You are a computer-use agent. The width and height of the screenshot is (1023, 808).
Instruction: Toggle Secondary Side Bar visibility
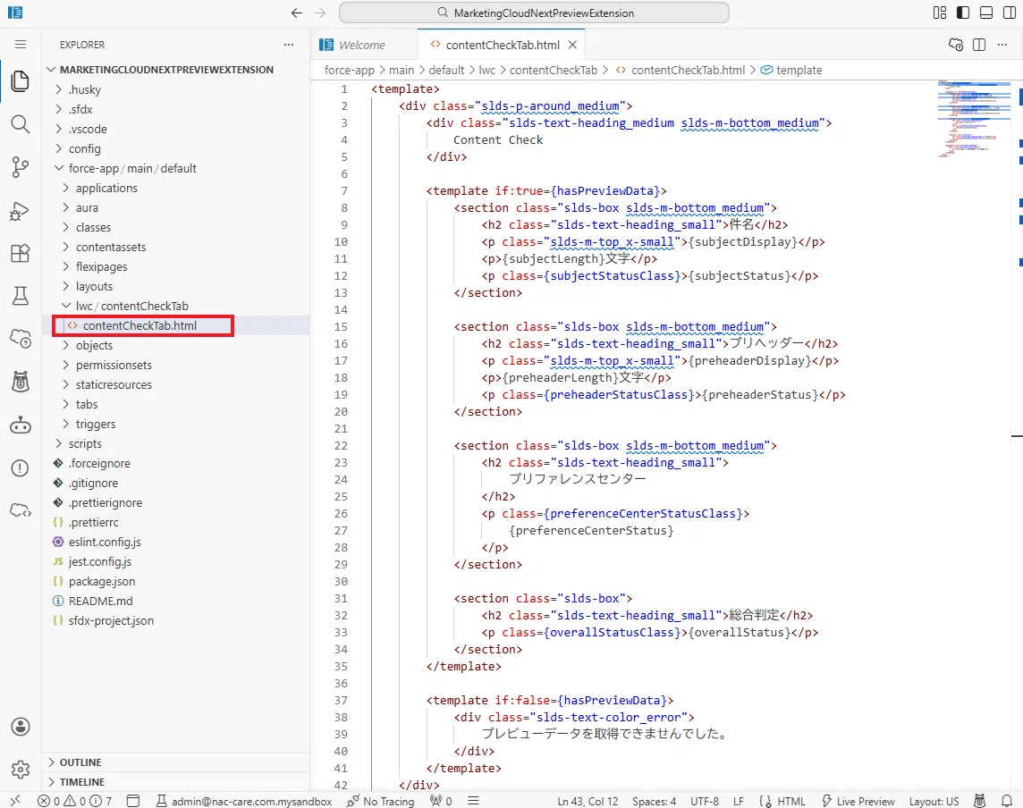coord(1010,13)
